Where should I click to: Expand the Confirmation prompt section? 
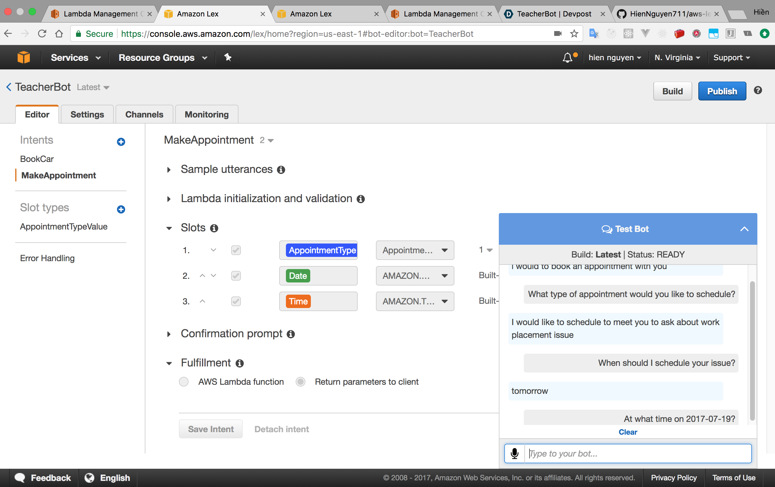click(169, 334)
